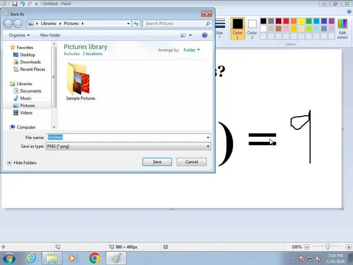The height and width of the screenshot is (265, 353).
Task: Open the recent pages dropdown beside Forward
Action: (x=24, y=24)
